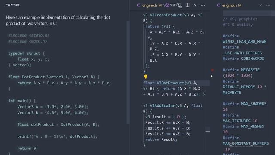Select the right engine.h tab
This screenshot has height=155, width=275.
pos(229,6)
